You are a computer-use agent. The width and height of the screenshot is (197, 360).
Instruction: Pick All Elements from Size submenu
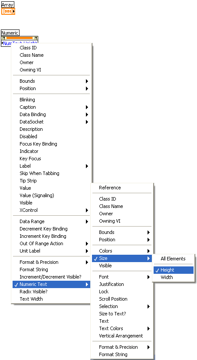click(173, 259)
